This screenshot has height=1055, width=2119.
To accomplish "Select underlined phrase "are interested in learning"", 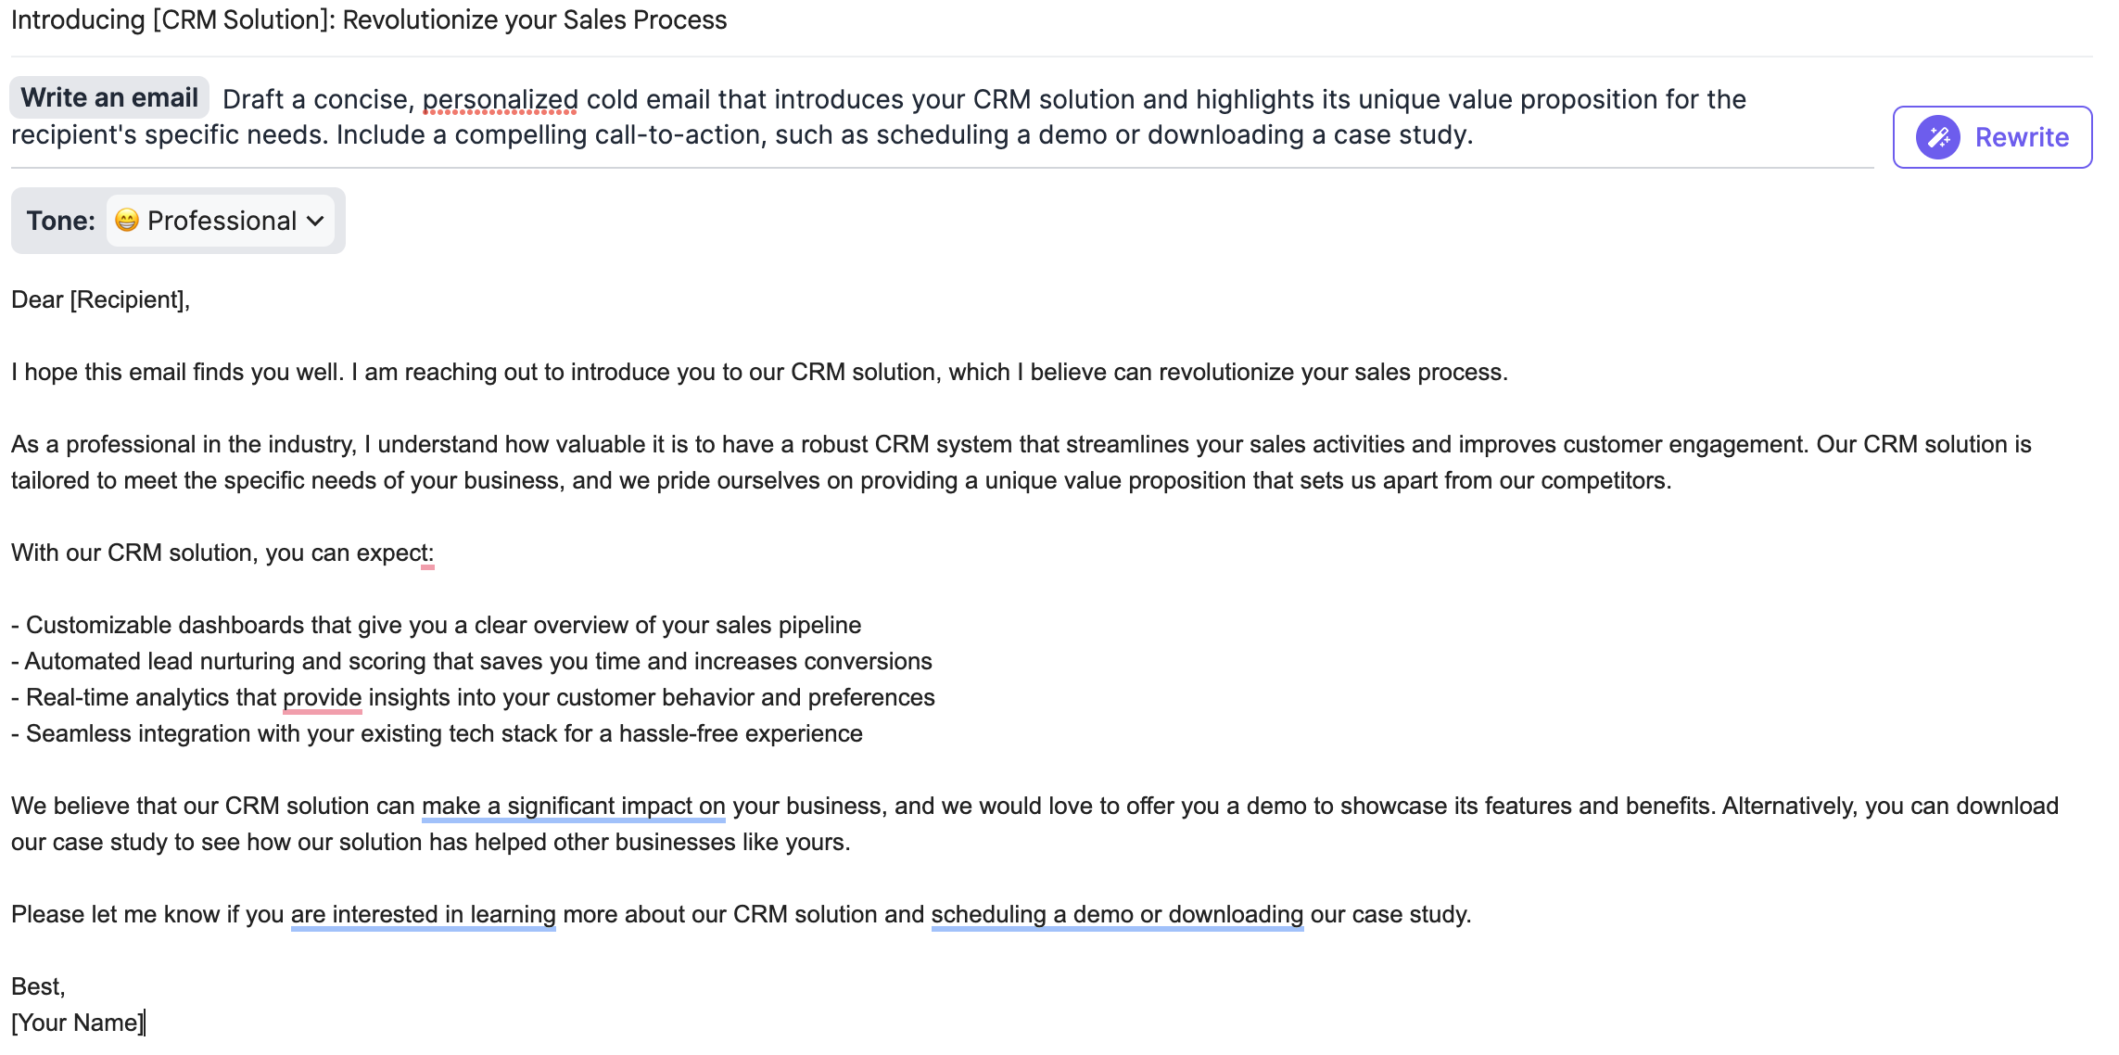I will pyautogui.click(x=423, y=914).
